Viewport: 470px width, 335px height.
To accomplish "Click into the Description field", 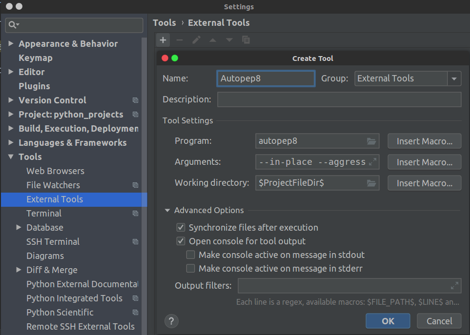I will pos(339,99).
